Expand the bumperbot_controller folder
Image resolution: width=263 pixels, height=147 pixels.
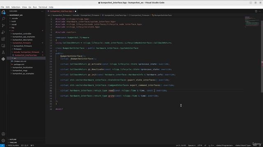click(22, 33)
